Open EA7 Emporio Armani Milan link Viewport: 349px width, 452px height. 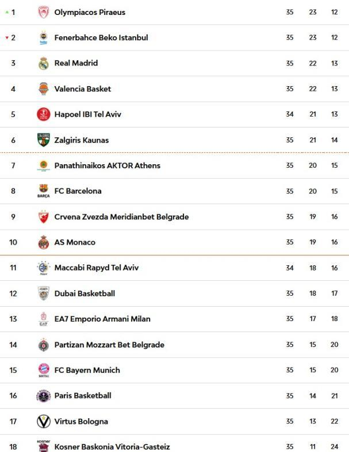(102, 319)
